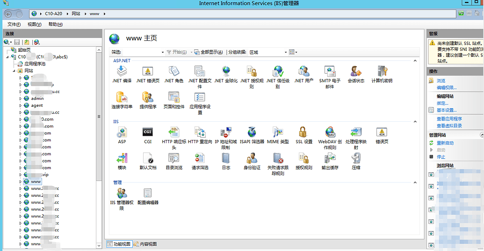Click in the 筛选 filter input field
This screenshot has width=484, height=251.
pyautogui.click(x=140, y=52)
